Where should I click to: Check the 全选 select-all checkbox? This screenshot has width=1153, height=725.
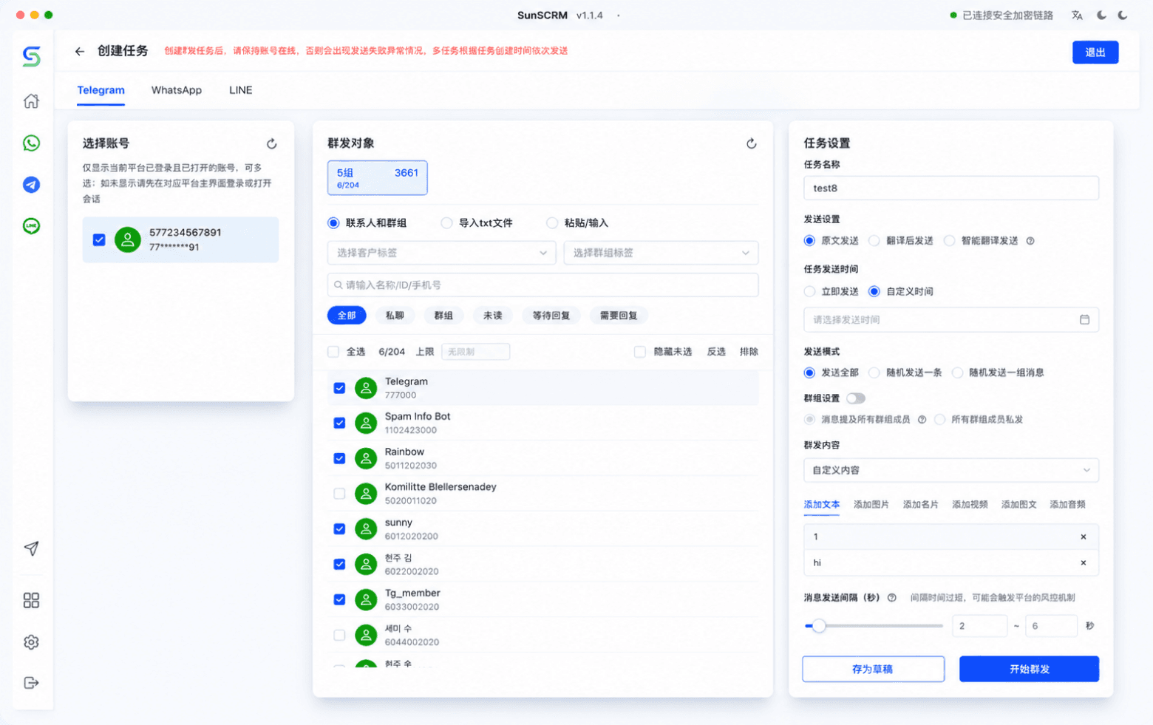click(333, 352)
